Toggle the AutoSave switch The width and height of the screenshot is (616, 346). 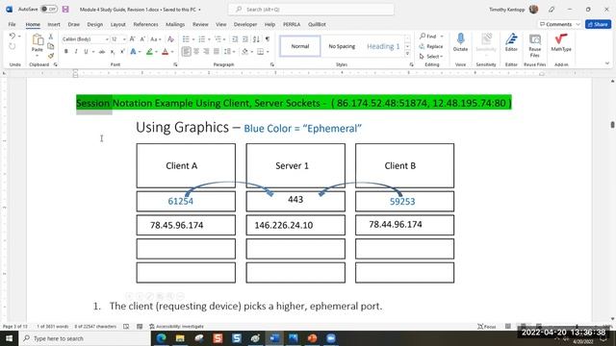(49, 9)
